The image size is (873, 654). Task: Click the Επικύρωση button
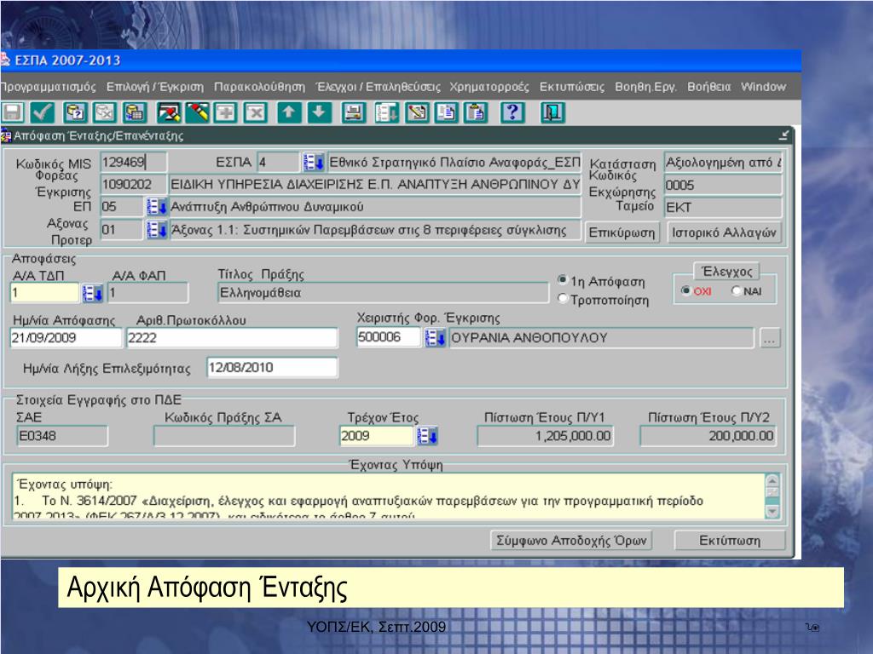622,232
